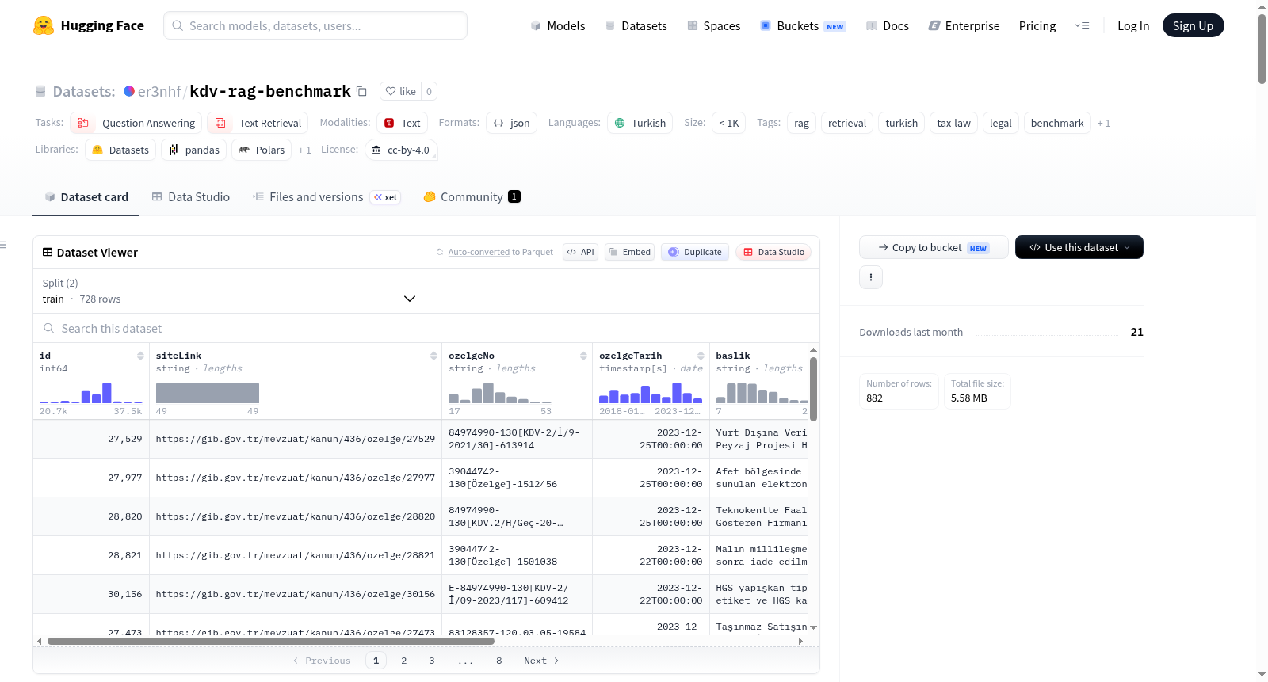Expand the +1 more libraries
1268x682 pixels.
pyautogui.click(x=304, y=150)
